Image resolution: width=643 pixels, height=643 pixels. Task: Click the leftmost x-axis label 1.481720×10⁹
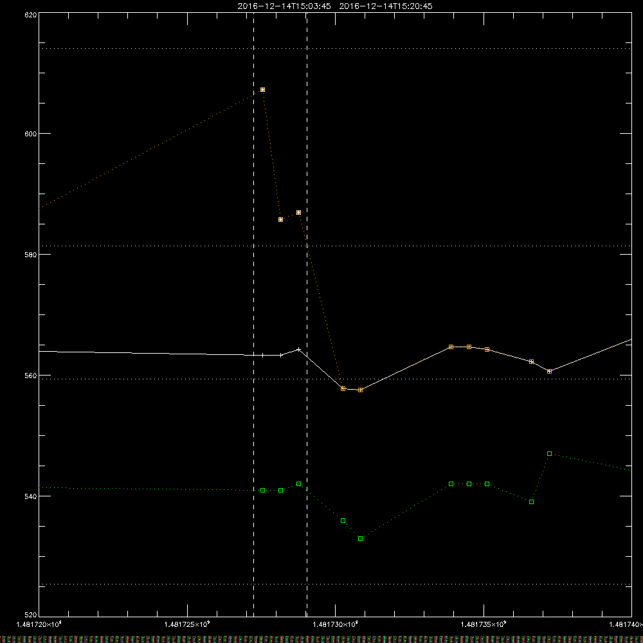pos(39,624)
